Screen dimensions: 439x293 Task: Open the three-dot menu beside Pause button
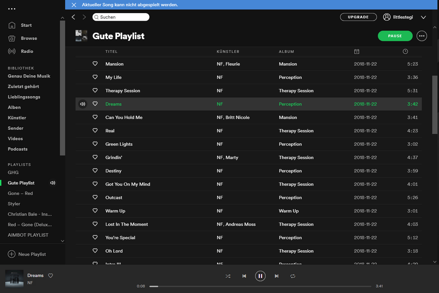point(421,36)
